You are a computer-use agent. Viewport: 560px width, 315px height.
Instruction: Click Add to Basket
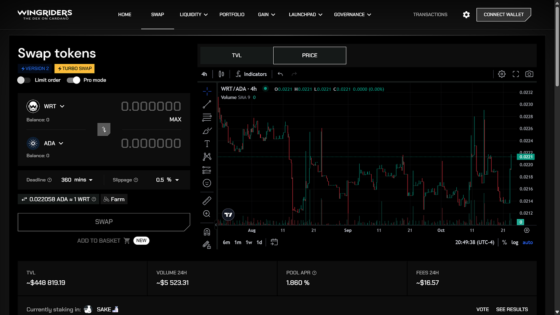click(104, 241)
